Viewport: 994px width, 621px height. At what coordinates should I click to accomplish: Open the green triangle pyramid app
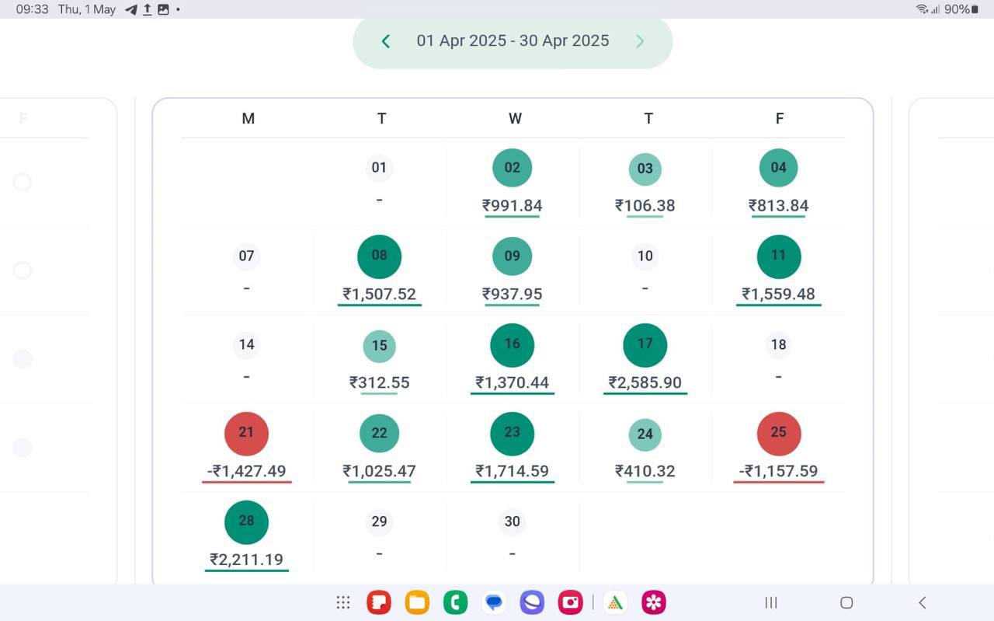[615, 602]
